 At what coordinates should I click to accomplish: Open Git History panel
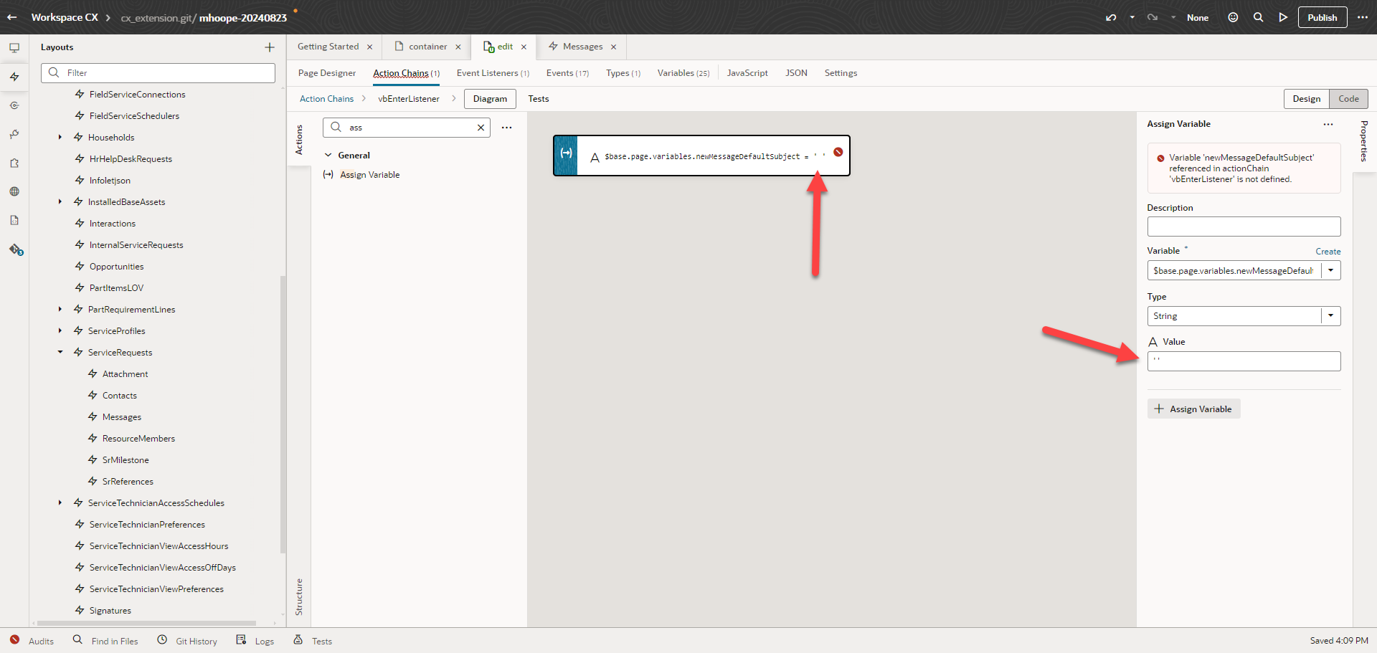click(187, 641)
